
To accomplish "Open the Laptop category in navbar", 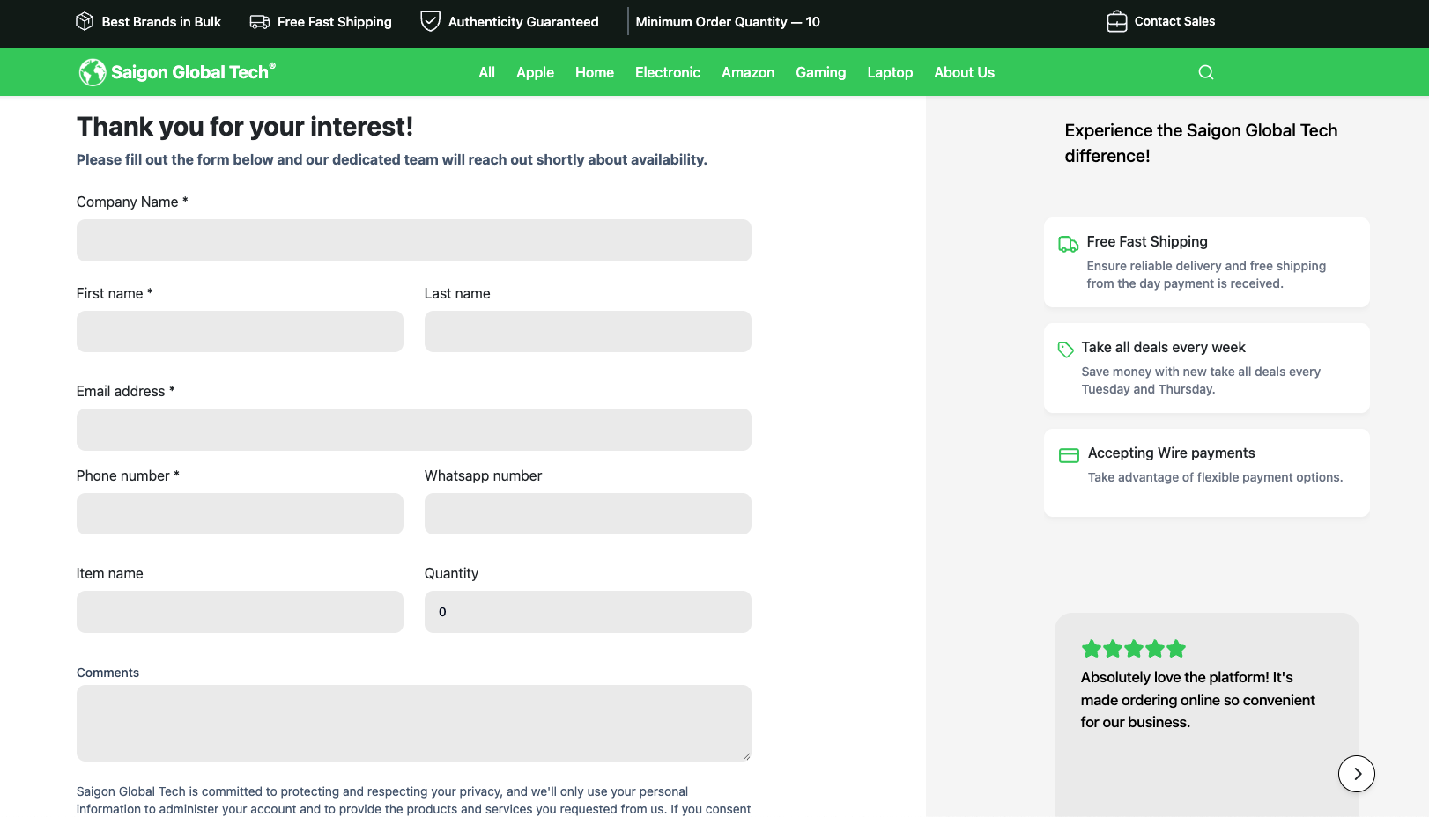I will click(890, 72).
